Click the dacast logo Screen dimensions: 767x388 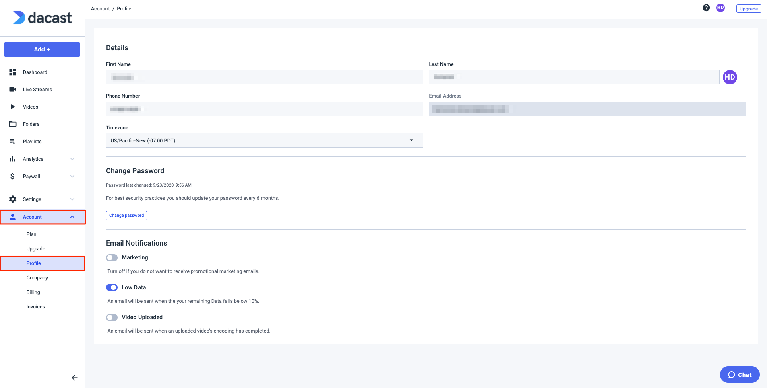tap(42, 18)
